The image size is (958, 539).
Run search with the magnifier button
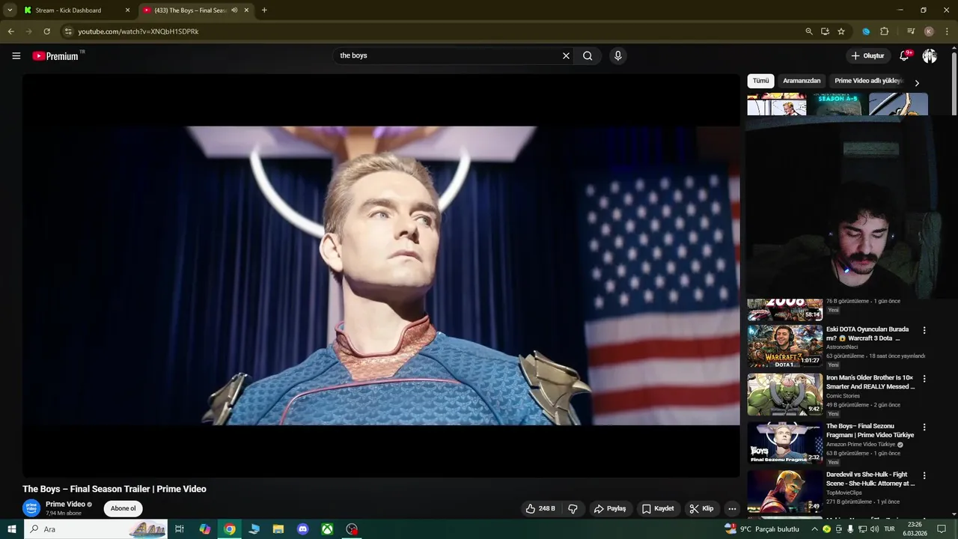[x=588, y=55]
